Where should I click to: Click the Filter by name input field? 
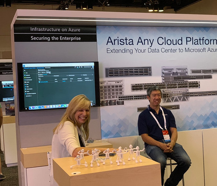tap(46, 76)
